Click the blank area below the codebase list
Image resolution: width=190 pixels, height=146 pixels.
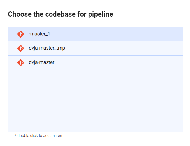coord(95,101)
